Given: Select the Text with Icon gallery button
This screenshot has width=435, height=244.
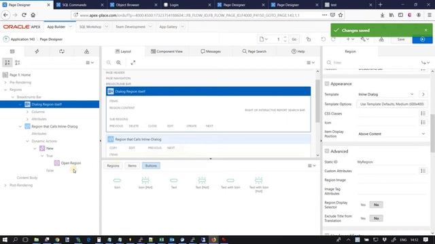Looking at the screenshot, I should click(230, 183).
